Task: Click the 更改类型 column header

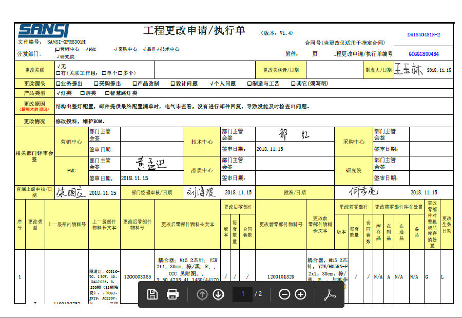Action: coord(35,224)
